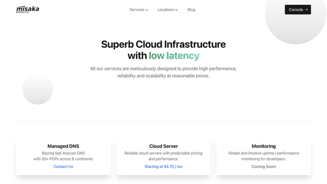The height and width of the screenshot is (184, 327).
Task: Open the Console button
Action: pos(298,10)
